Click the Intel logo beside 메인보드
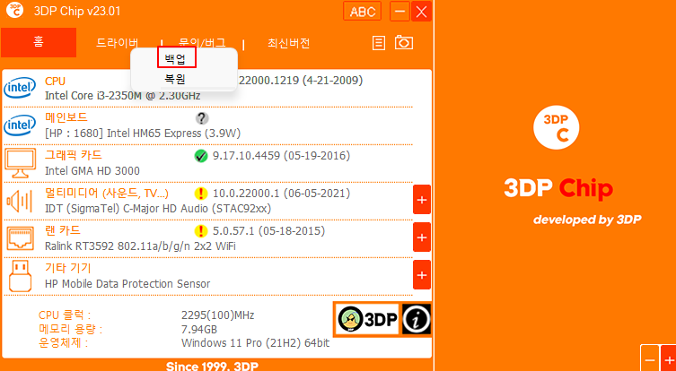The image size is (676, 371). click(x=20, y=125)
